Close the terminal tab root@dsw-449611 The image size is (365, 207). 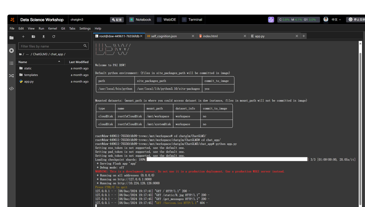point(141,36)
